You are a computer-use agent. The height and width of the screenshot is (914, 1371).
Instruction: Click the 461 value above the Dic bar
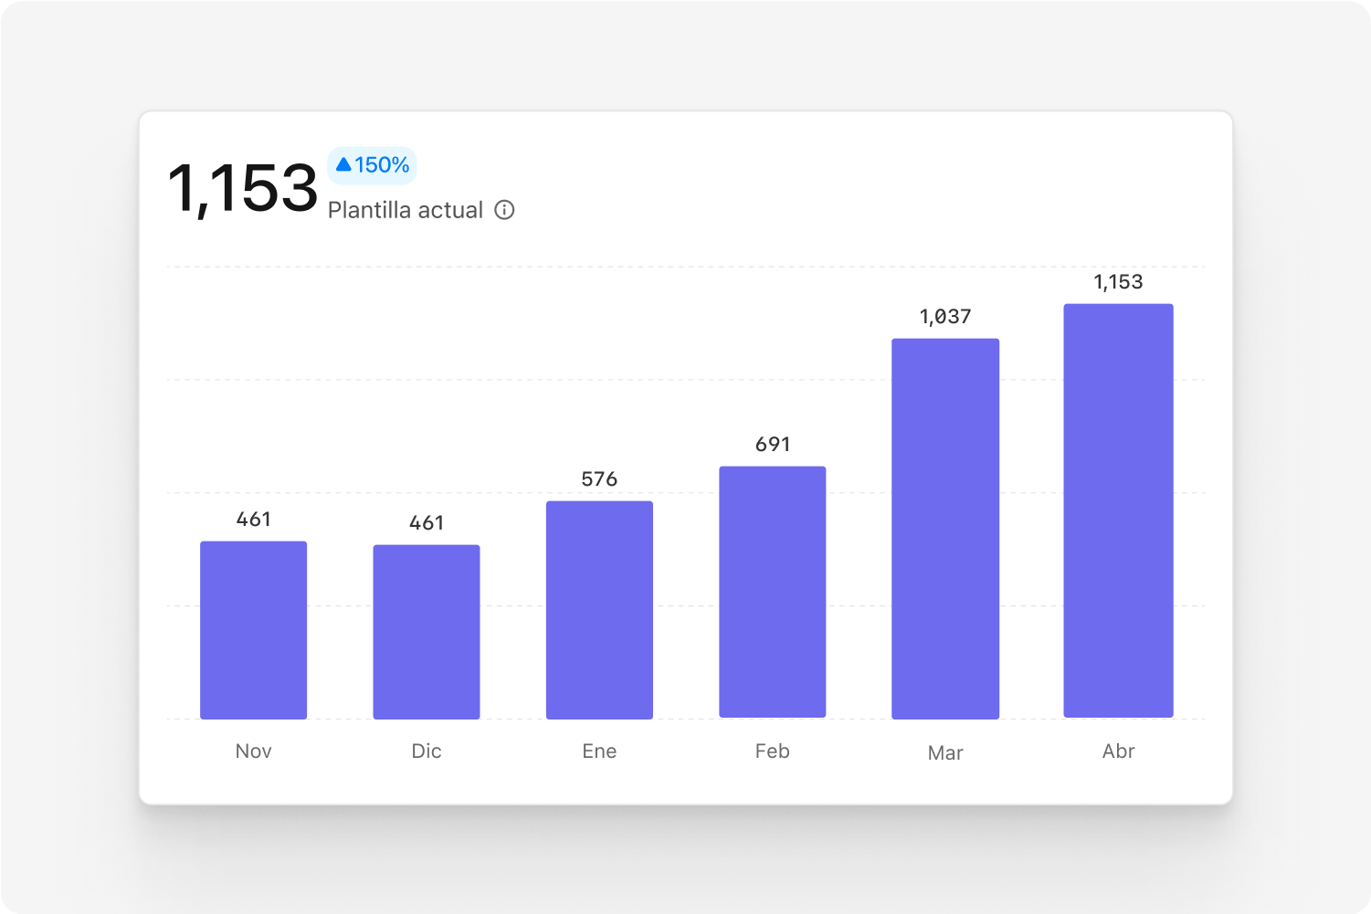[x=427, y=523]
